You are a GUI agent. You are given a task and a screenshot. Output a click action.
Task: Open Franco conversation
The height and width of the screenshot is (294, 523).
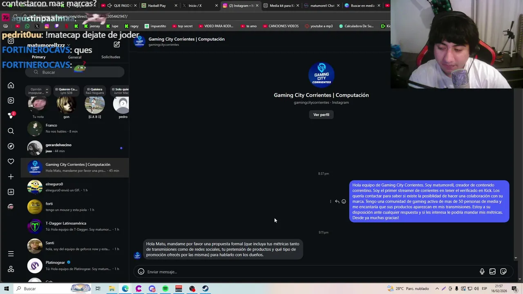75,128
